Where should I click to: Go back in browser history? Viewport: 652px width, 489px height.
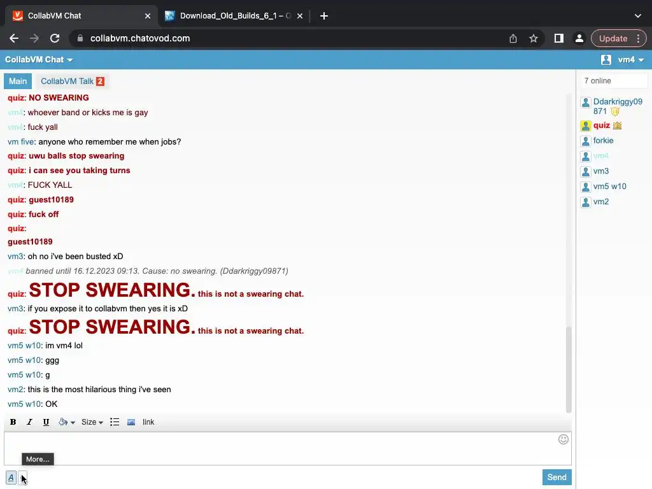[x=14, y=38]
